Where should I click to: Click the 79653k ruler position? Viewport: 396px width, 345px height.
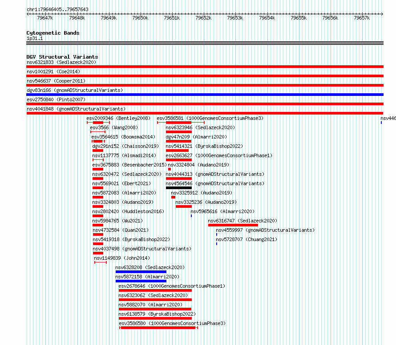[x=235, y=18]
